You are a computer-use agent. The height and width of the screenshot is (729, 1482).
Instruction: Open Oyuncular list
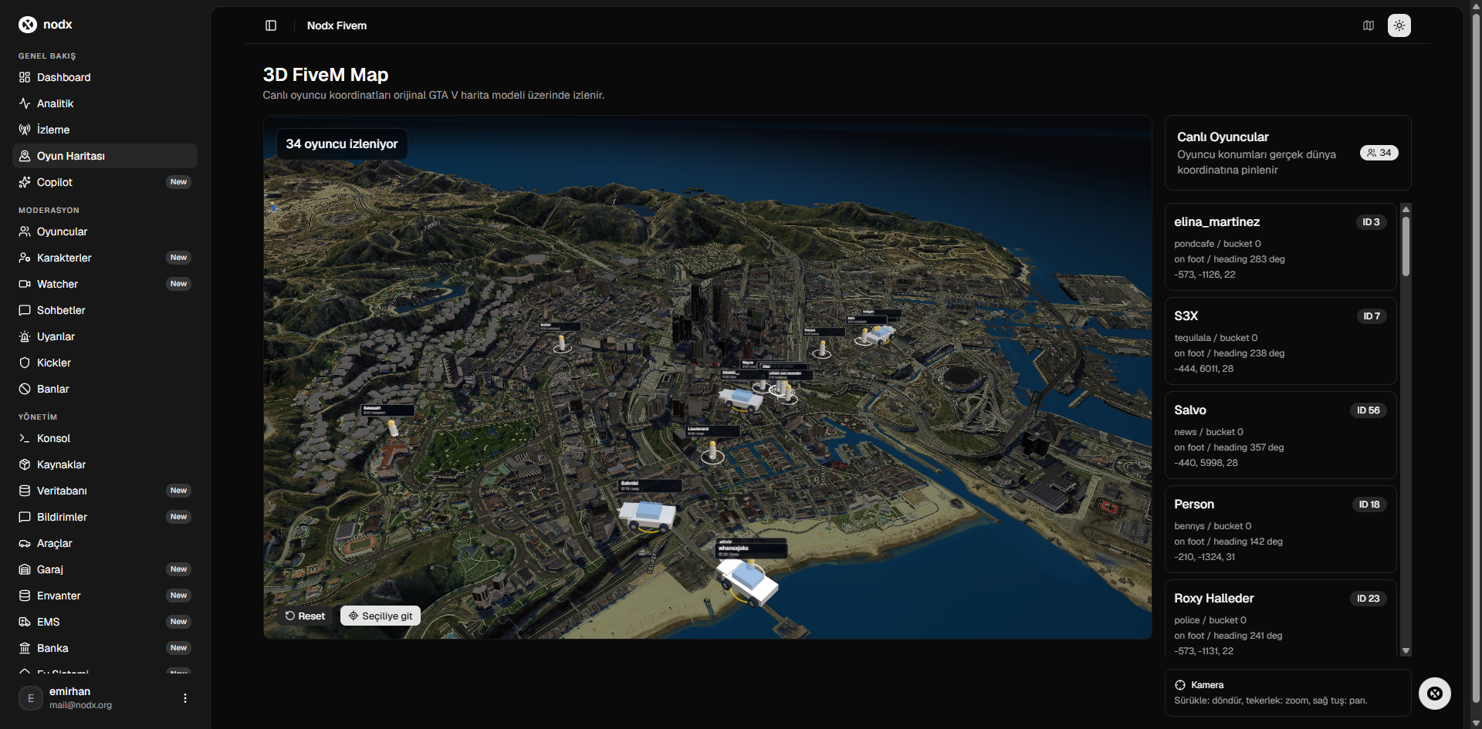(x=105, y=231)
